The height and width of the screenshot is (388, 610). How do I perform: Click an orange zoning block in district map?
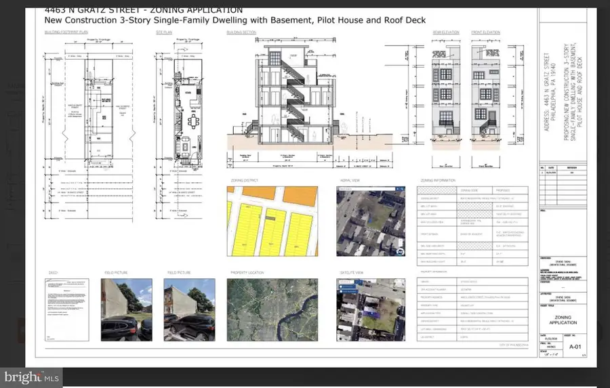point(300,196)
